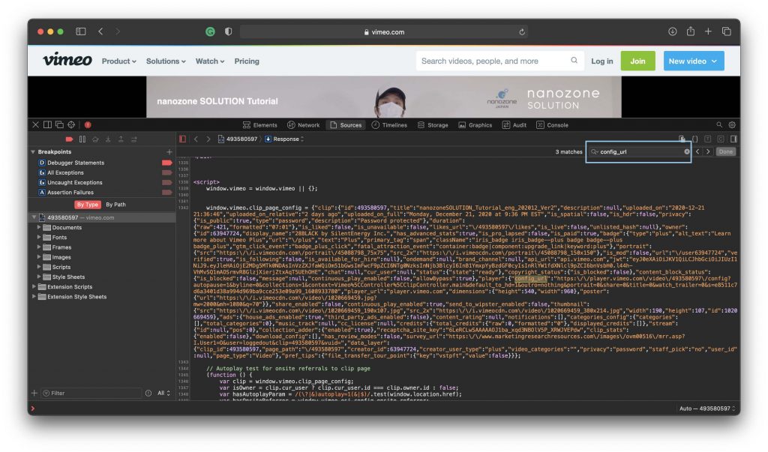Open the All resource type filter dropdown
Screen dimensions: 768x452
pyautogui.click(x=163, y=394)
